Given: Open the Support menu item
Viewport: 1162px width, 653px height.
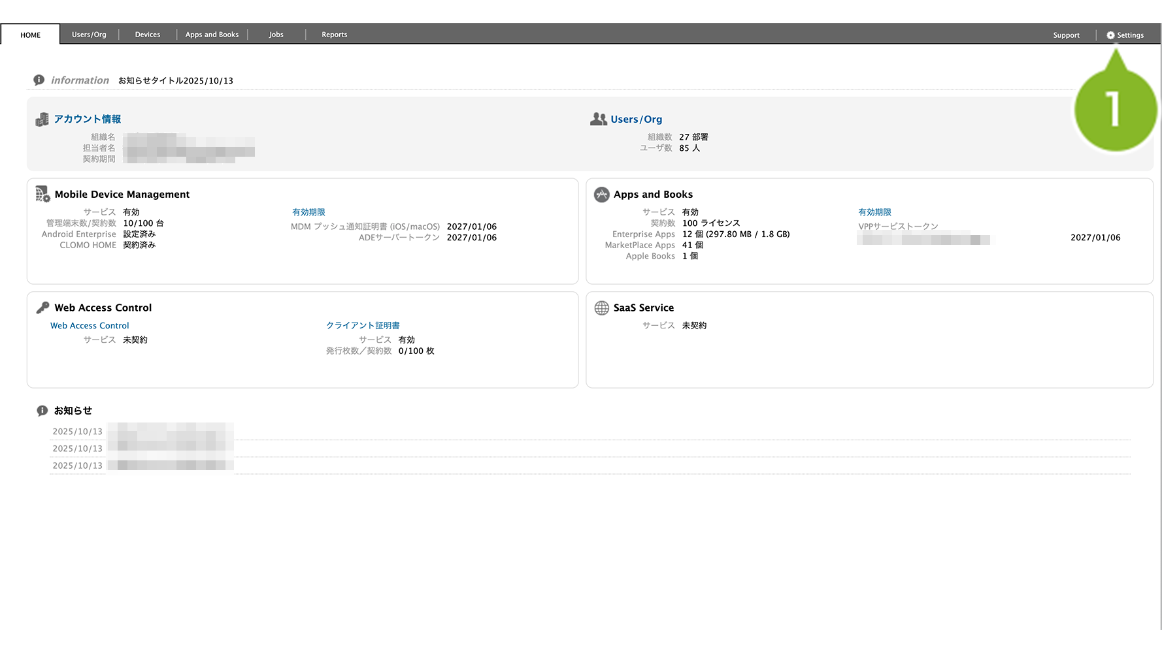Looking at the screenshot, I should 1066,35.
